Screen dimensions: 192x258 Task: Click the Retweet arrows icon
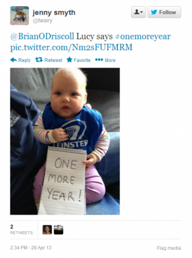click(39, 60)
